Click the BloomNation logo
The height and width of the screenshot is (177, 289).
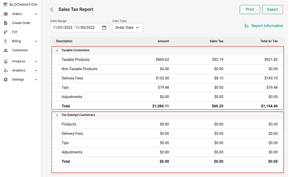[x=20, y=4]
